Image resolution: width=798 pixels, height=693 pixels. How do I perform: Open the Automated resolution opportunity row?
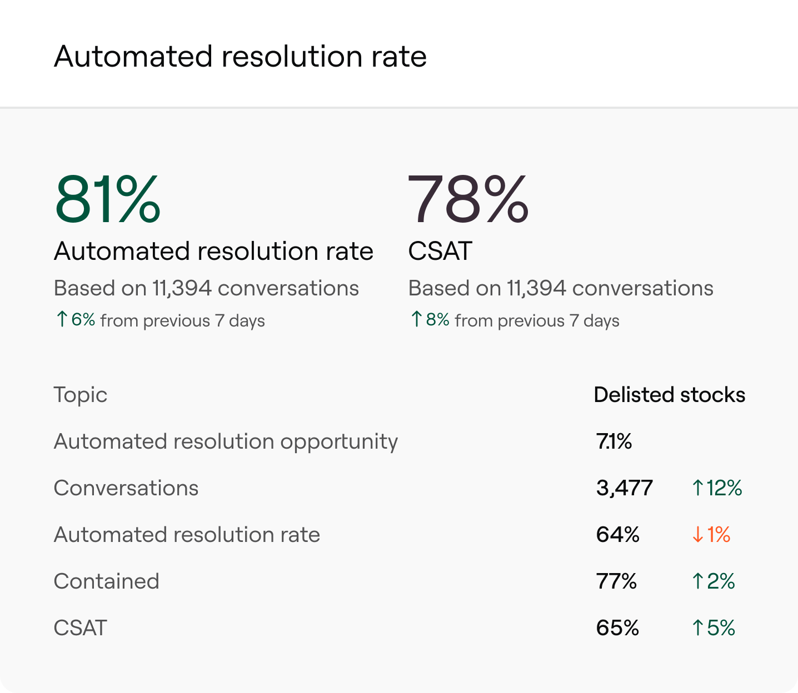tap(226, 441)
